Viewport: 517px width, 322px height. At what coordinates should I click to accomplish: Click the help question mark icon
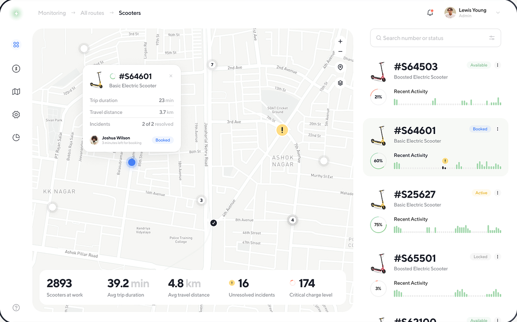coord(16,308)
